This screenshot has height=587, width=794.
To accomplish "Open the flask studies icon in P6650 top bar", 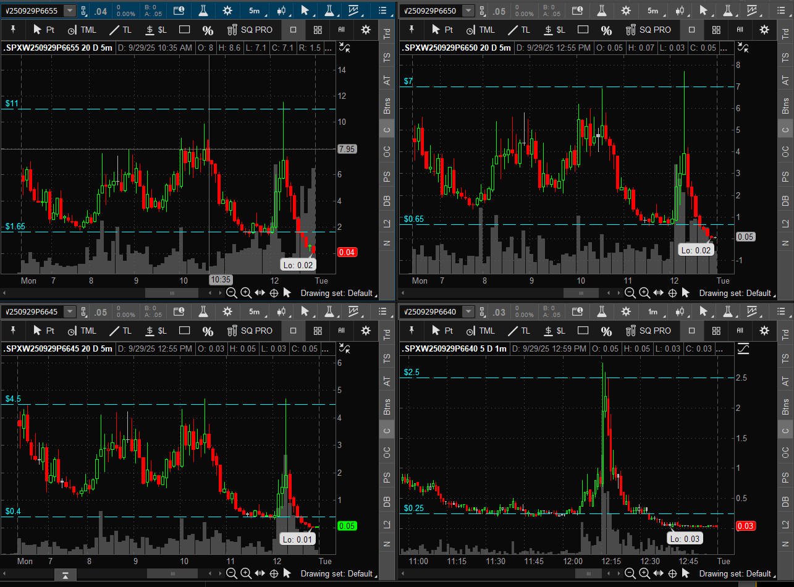I will [601, 11].
